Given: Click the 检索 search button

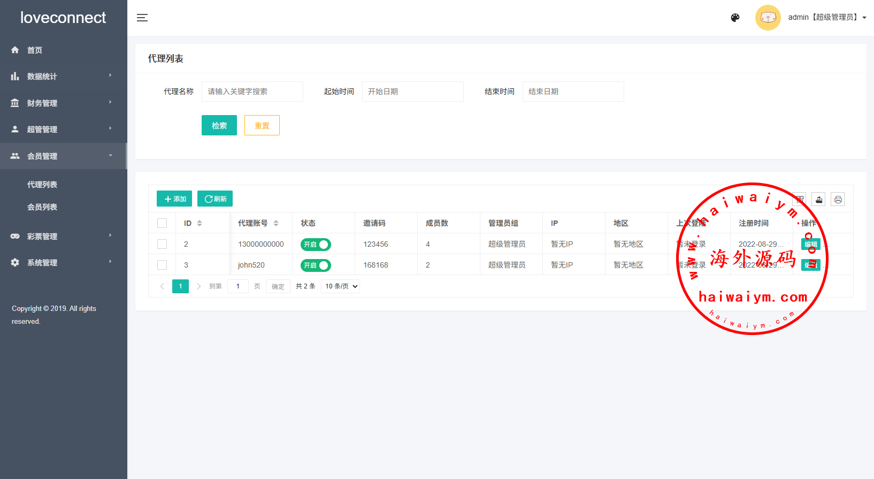Looking at the screenshot, I should (x=219, y=126).
